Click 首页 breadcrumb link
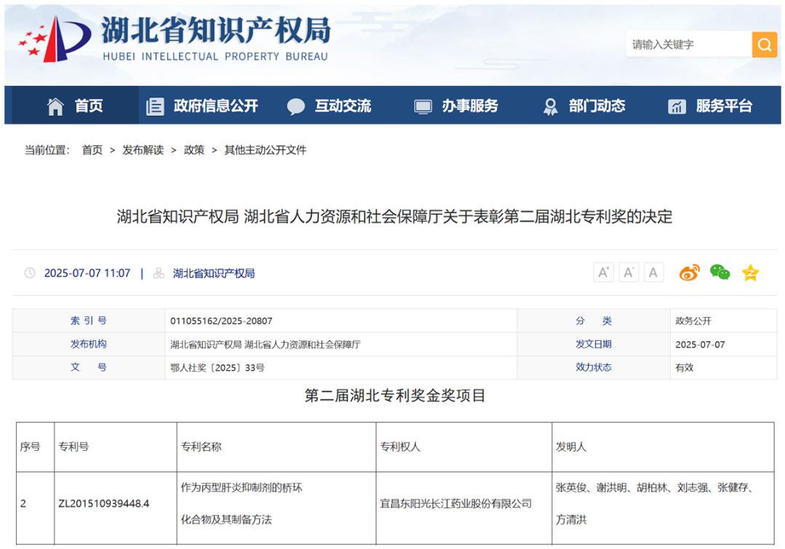785x549 pixels. point(92,150)
